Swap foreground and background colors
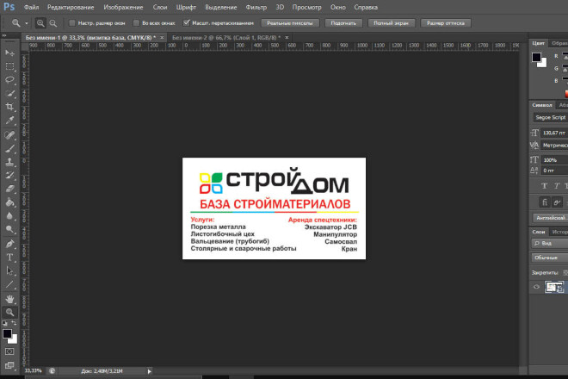568x379 pixels. [14, 322]
